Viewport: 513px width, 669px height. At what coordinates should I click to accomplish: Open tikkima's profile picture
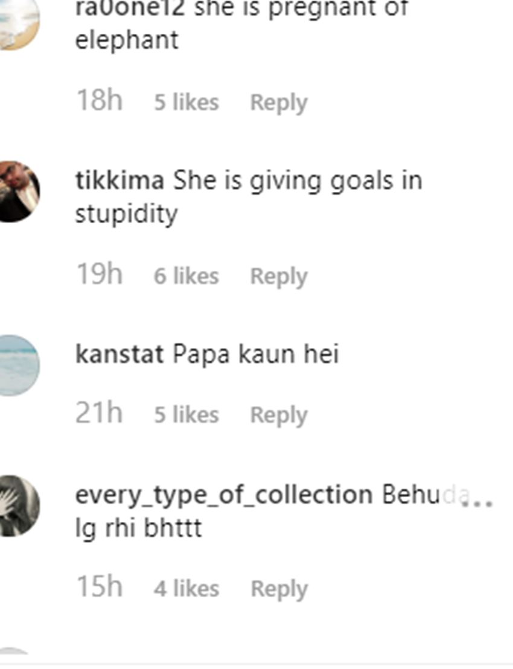point(18,192)
